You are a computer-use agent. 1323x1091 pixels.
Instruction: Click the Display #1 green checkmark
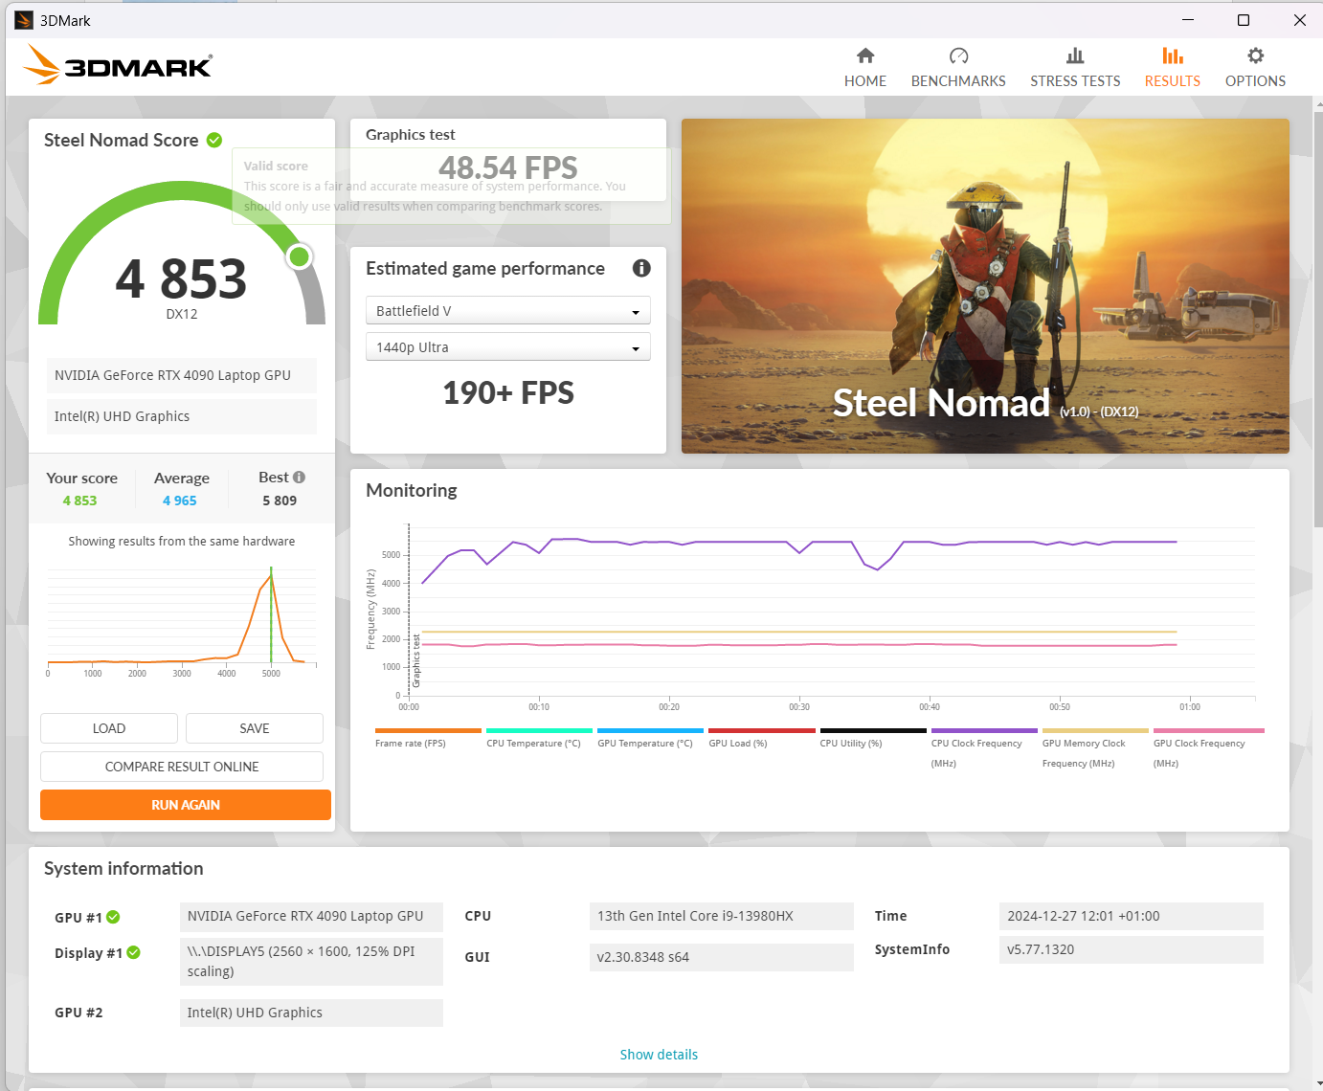133,952
